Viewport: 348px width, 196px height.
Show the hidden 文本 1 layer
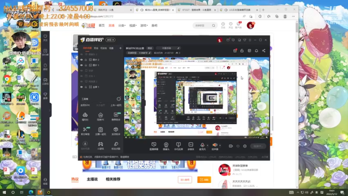click(81, 76)
